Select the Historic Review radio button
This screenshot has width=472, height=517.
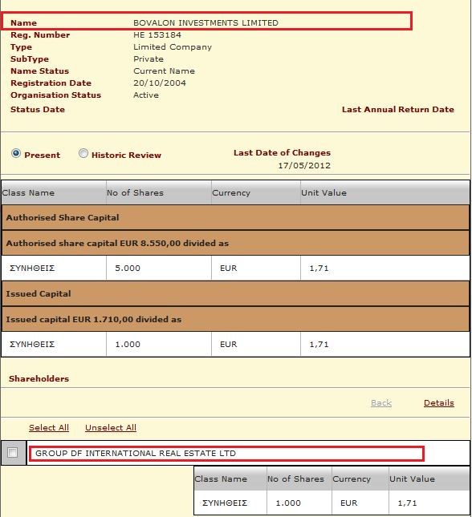pos(83,154)
